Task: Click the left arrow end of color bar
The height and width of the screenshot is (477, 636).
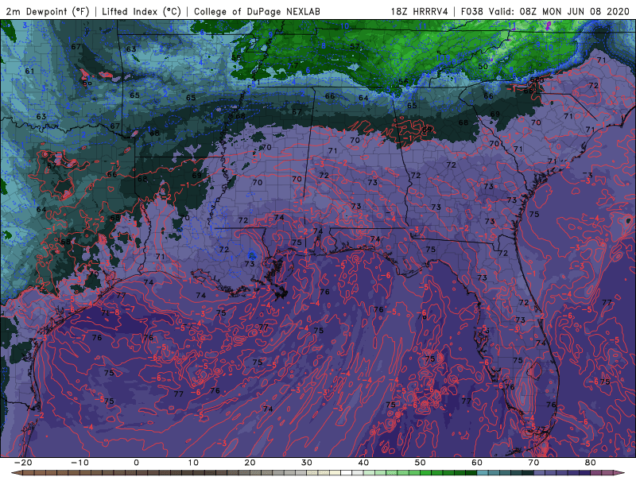Action: click(x=15, y=473)
